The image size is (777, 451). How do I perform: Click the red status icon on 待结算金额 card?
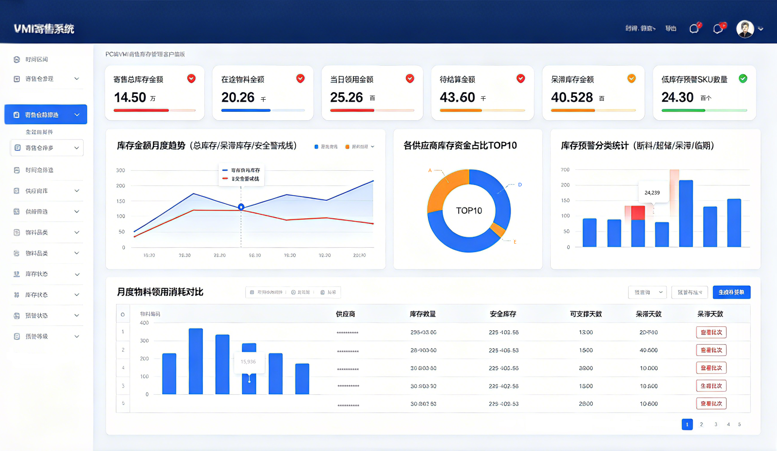521,79
